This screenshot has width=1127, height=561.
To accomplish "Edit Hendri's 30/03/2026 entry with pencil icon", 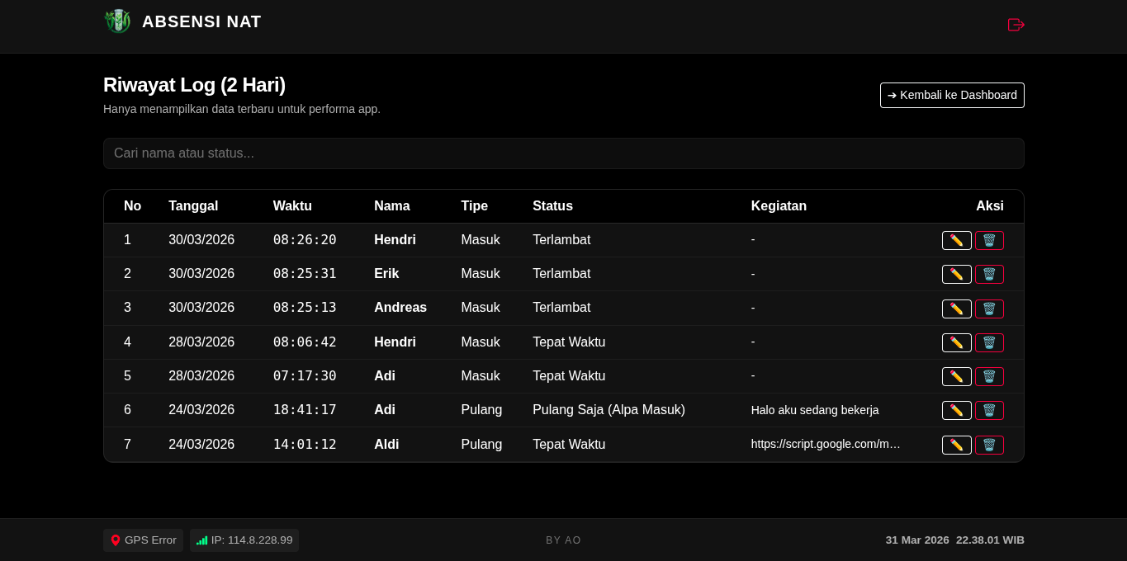I will pyautogui.click(x=956, y=240).
